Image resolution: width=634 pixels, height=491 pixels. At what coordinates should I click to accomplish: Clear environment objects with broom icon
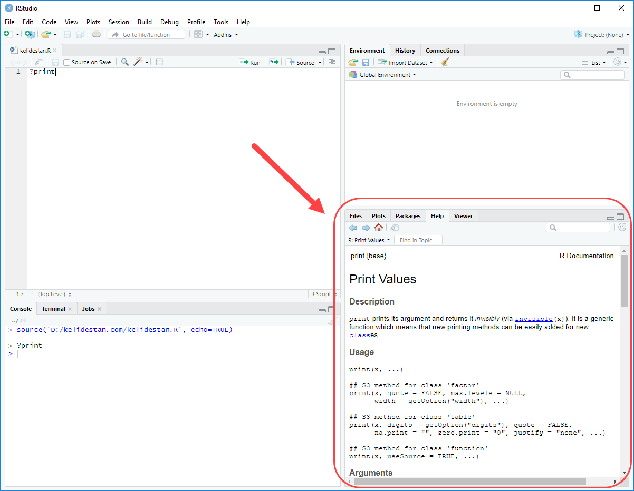(445, 62)
